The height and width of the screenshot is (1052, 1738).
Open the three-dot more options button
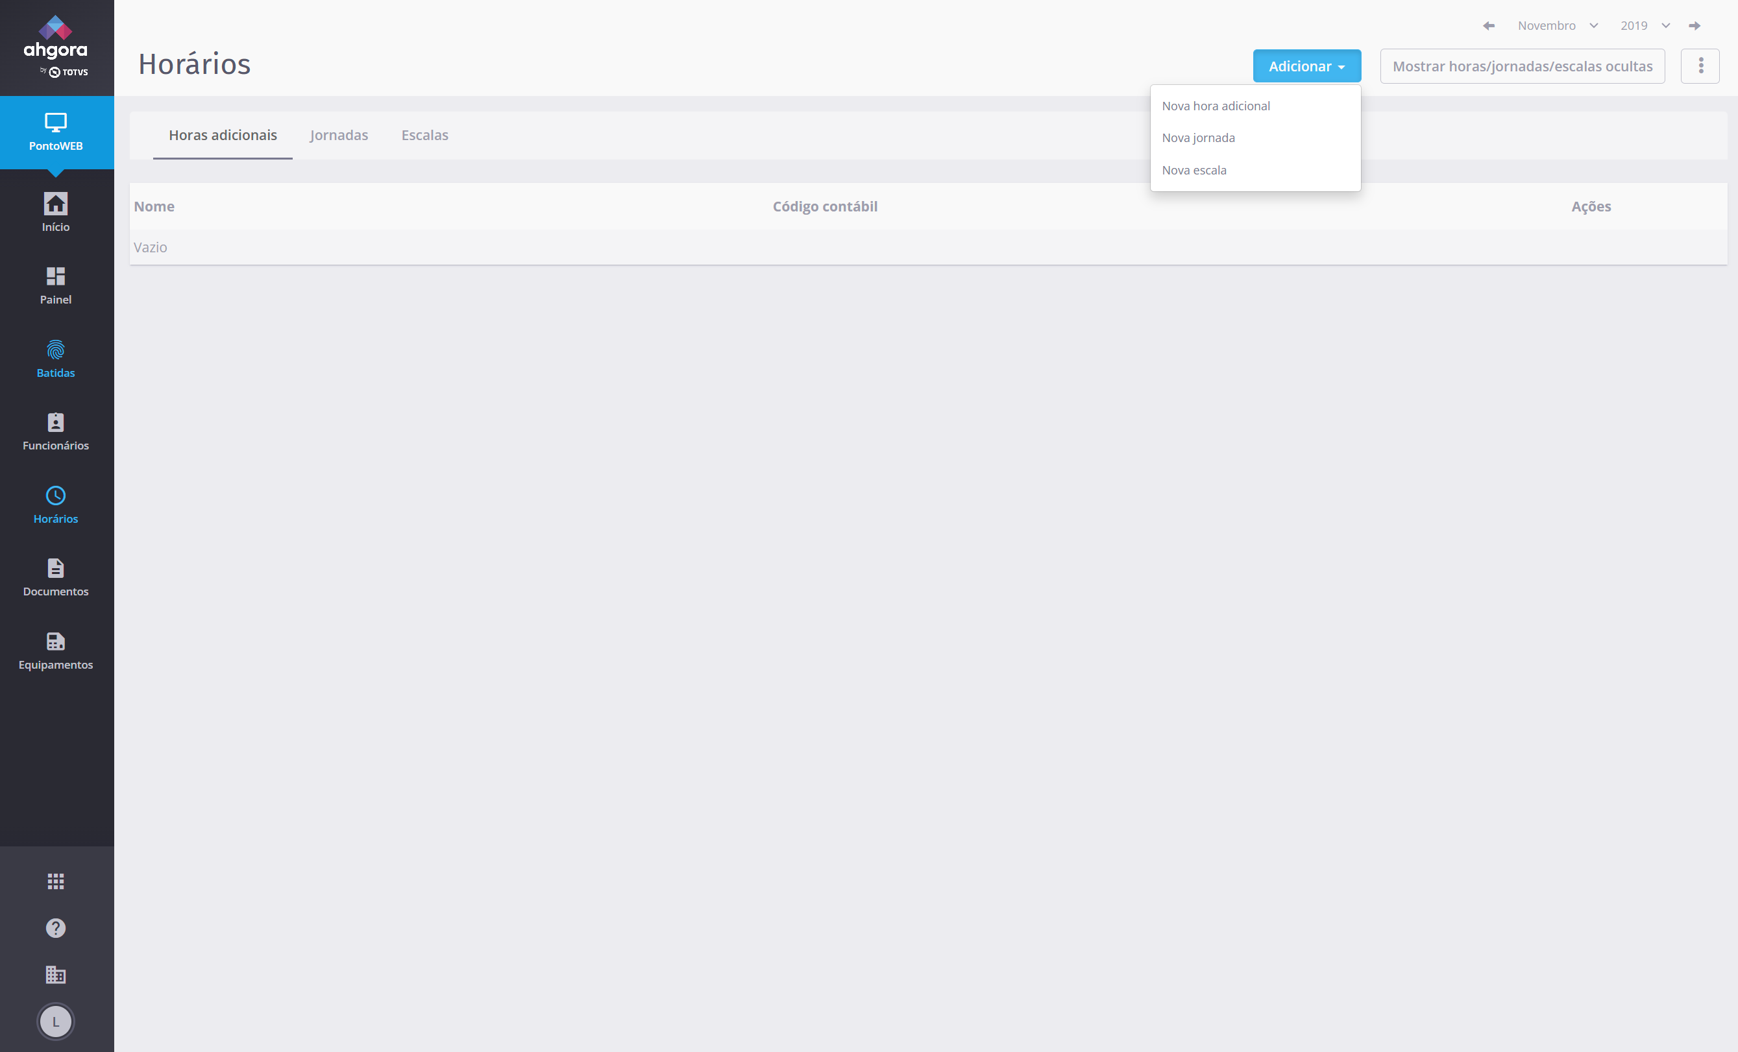click(1700, 66)
